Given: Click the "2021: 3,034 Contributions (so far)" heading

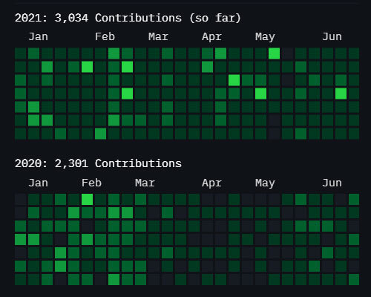Looking at the screenshot, I should coord(128,18).
